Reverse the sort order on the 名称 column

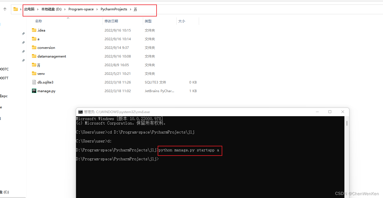[38, 21]
